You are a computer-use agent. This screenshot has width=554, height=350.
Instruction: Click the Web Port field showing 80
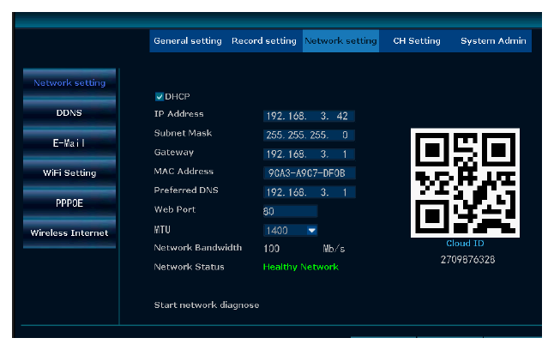290,211
